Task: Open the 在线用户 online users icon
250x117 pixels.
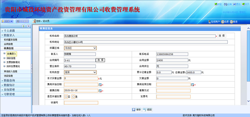Action: click(x=210, y=22)
